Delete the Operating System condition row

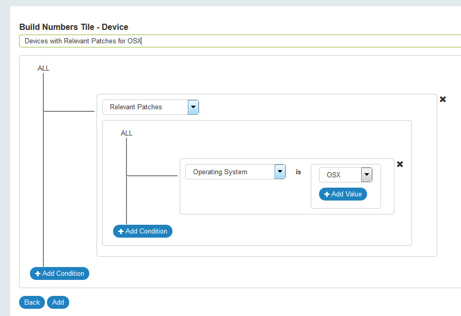[400, 164]
